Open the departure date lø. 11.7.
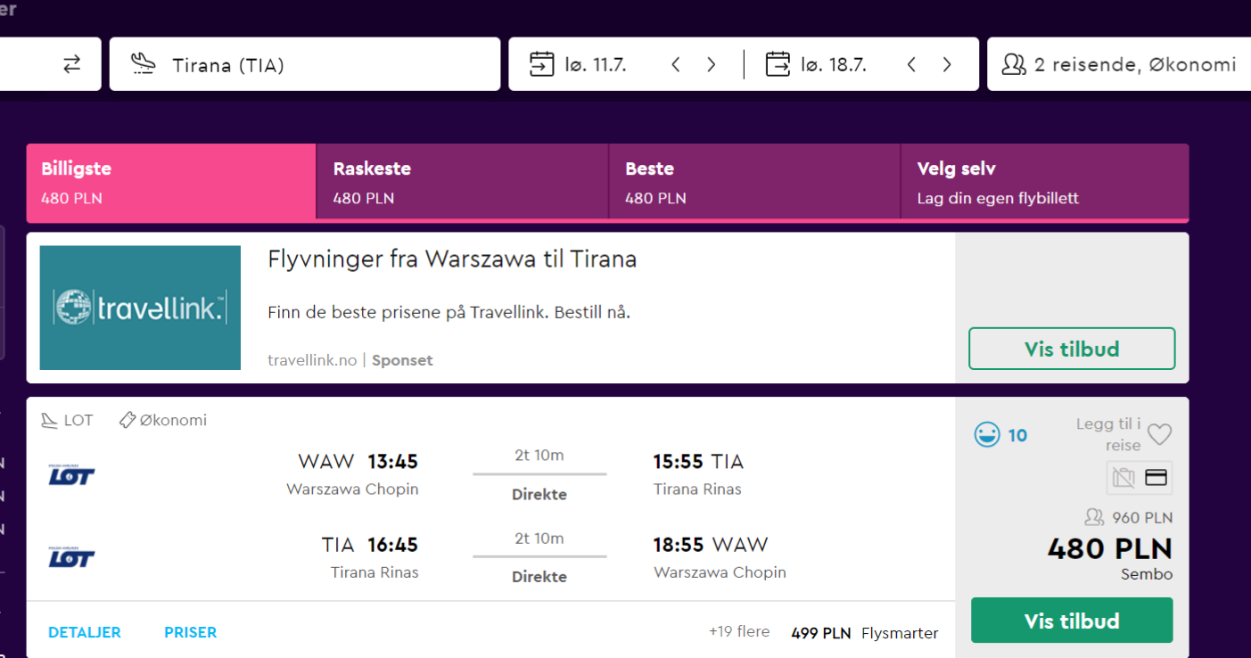Viewport: 1251px width, 658px height. coord(596,65)
